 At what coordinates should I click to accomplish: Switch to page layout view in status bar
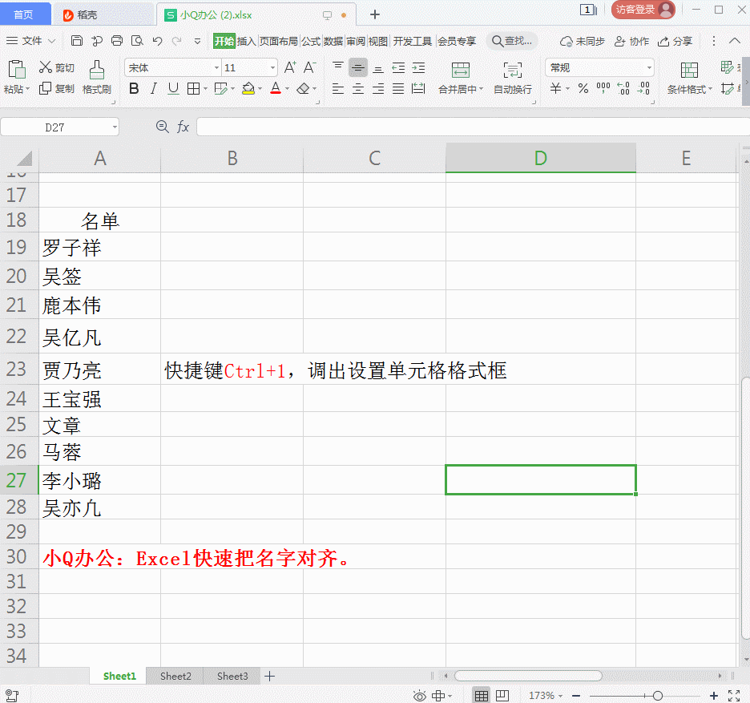(502, 695)
